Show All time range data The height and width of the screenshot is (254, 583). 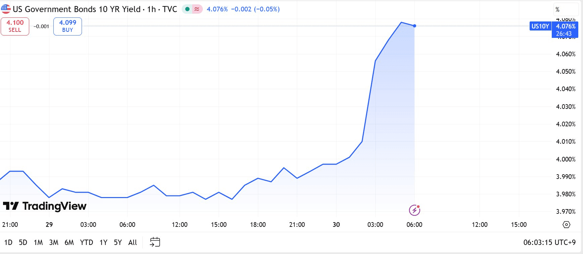[133, 242]
